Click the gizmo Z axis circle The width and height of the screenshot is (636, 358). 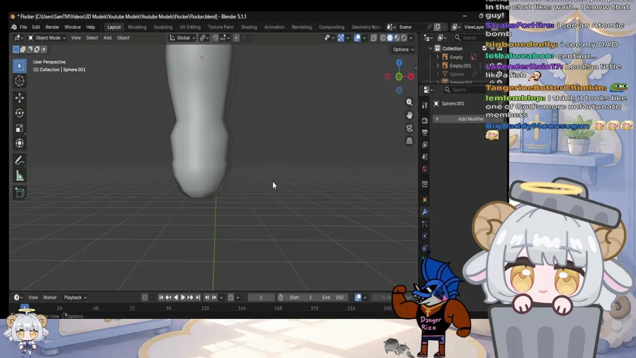[x=399, y=63]
